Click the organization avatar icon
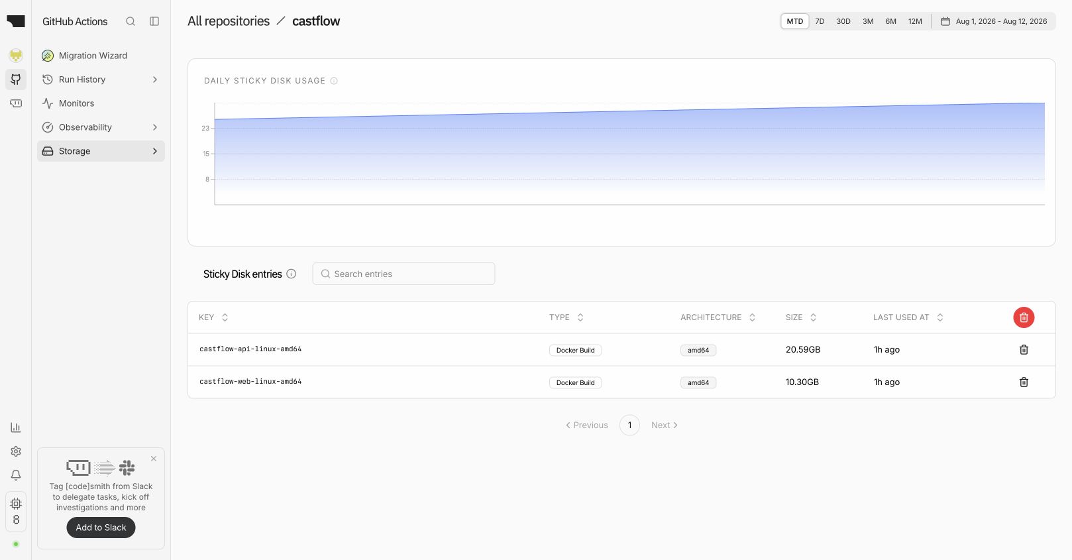Viewport: 1072px width, 560px height. click(16, 56)
